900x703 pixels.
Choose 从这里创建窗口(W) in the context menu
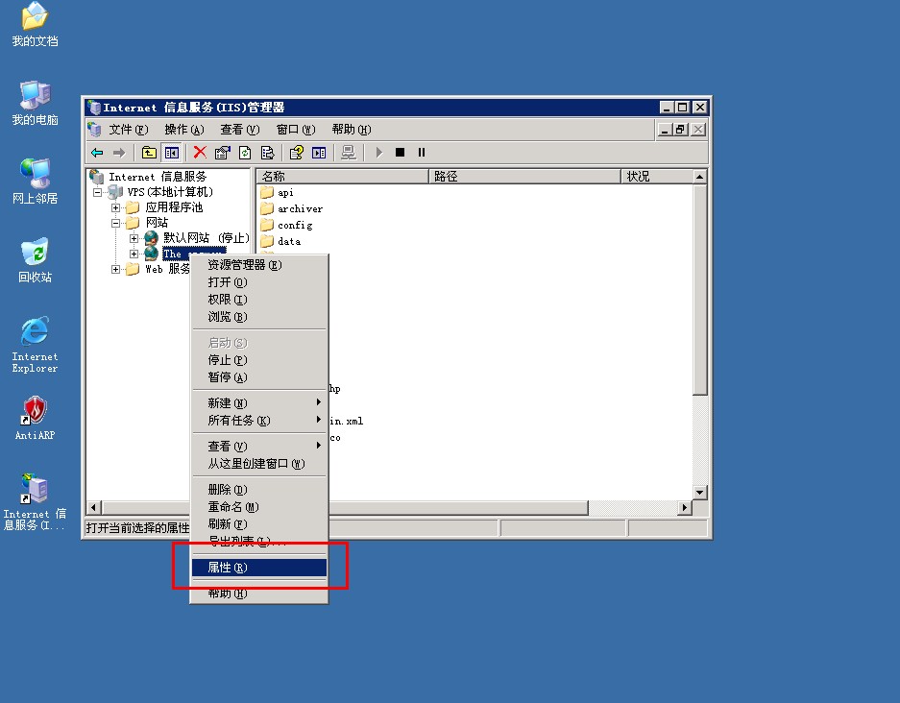(x=259, y=464)
